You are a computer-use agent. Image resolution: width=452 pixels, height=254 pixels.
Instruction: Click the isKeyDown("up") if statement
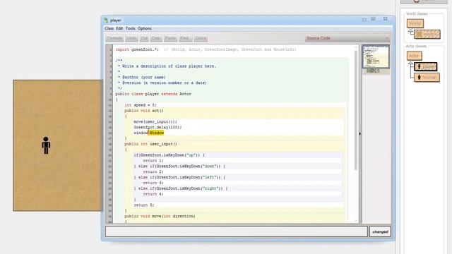click(169, 155)
